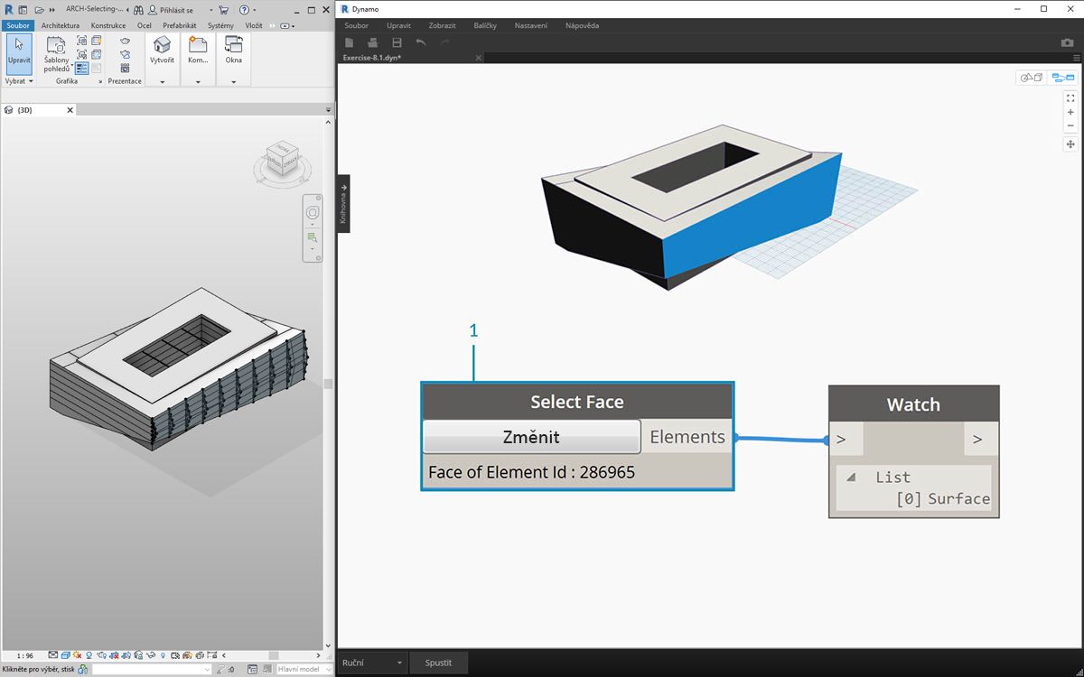Click the Dynamo Undo arrow
This screenshot has width=1084, height=677.
(421, 42)
